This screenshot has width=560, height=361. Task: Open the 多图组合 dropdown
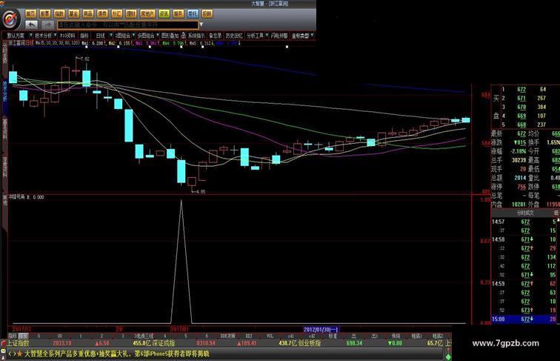pos(148,36)
